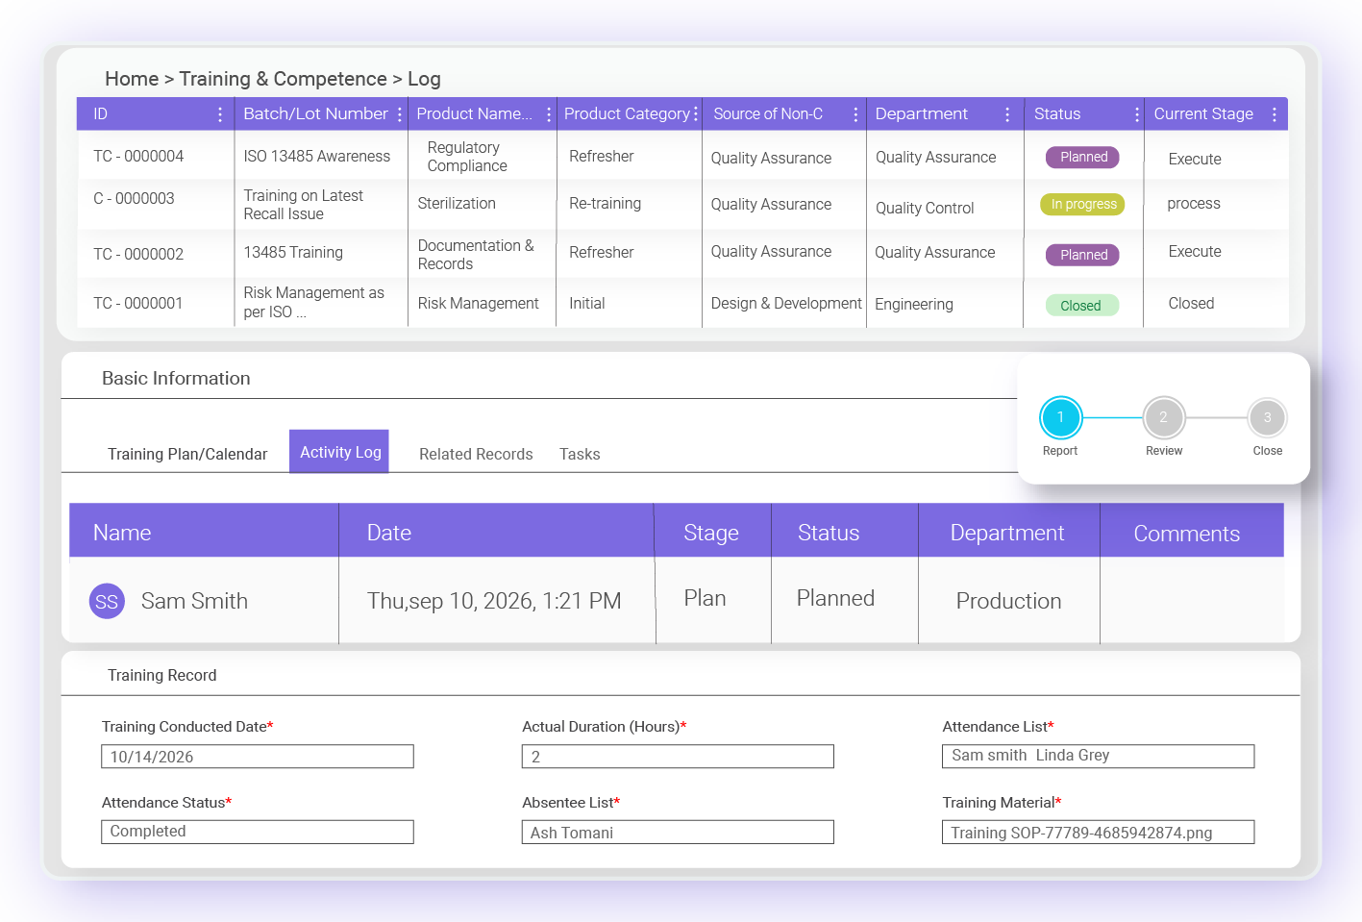Click the SS avatar for Sam Smith
The width and height of the screenshot is (1362, 922).
(107, 601)
